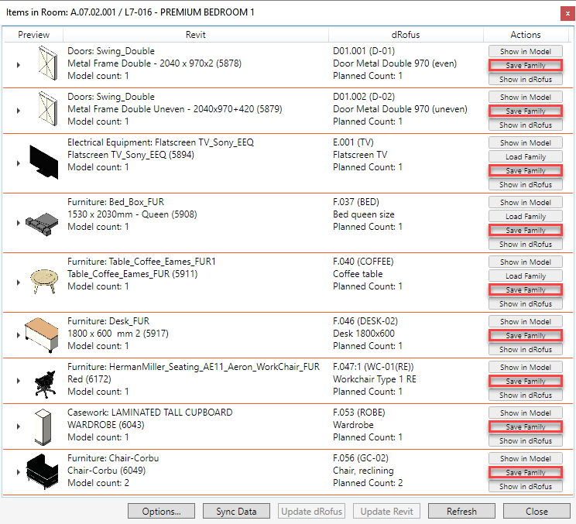Click the Revit column header

click(195, 35)
